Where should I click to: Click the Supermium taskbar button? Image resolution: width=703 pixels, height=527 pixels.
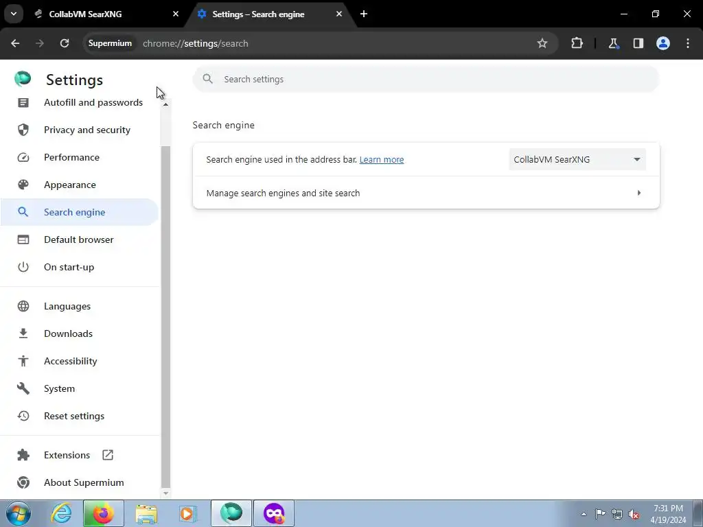click(231, 513)
